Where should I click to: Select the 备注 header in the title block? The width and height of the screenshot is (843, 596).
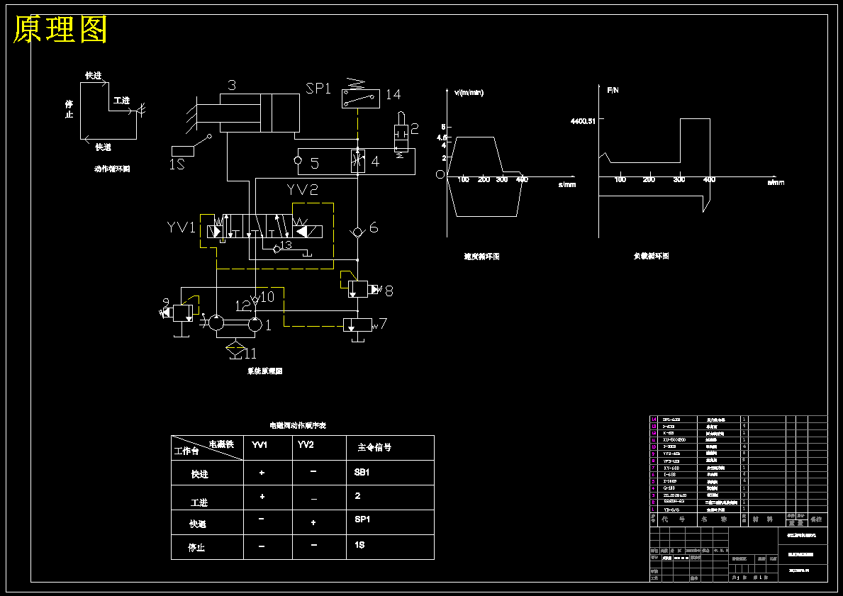(x=816, y=519)
